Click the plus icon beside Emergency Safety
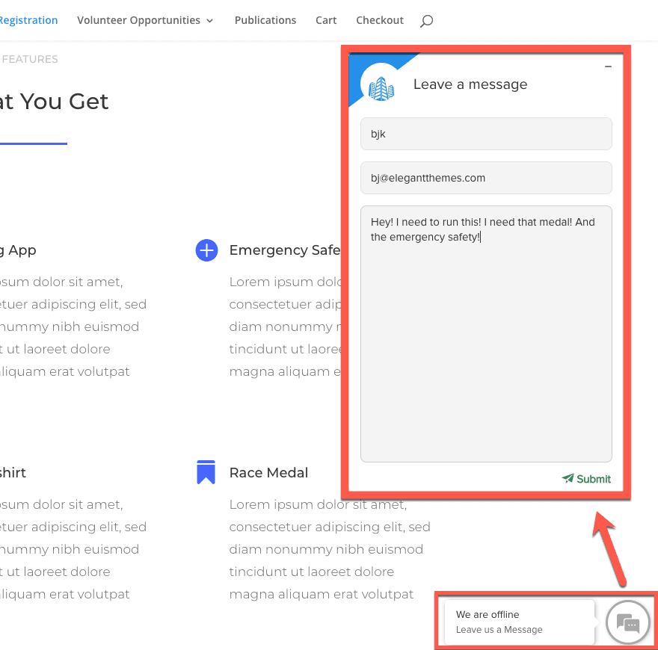 coord(206,250)
